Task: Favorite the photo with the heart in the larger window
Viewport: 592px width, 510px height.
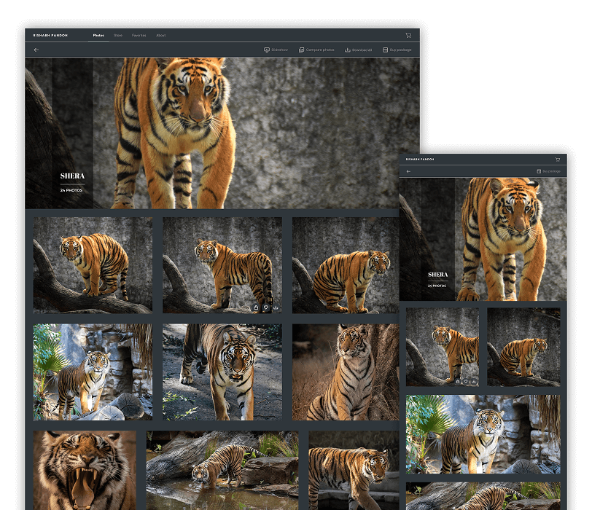Action: tap(266, 307)
